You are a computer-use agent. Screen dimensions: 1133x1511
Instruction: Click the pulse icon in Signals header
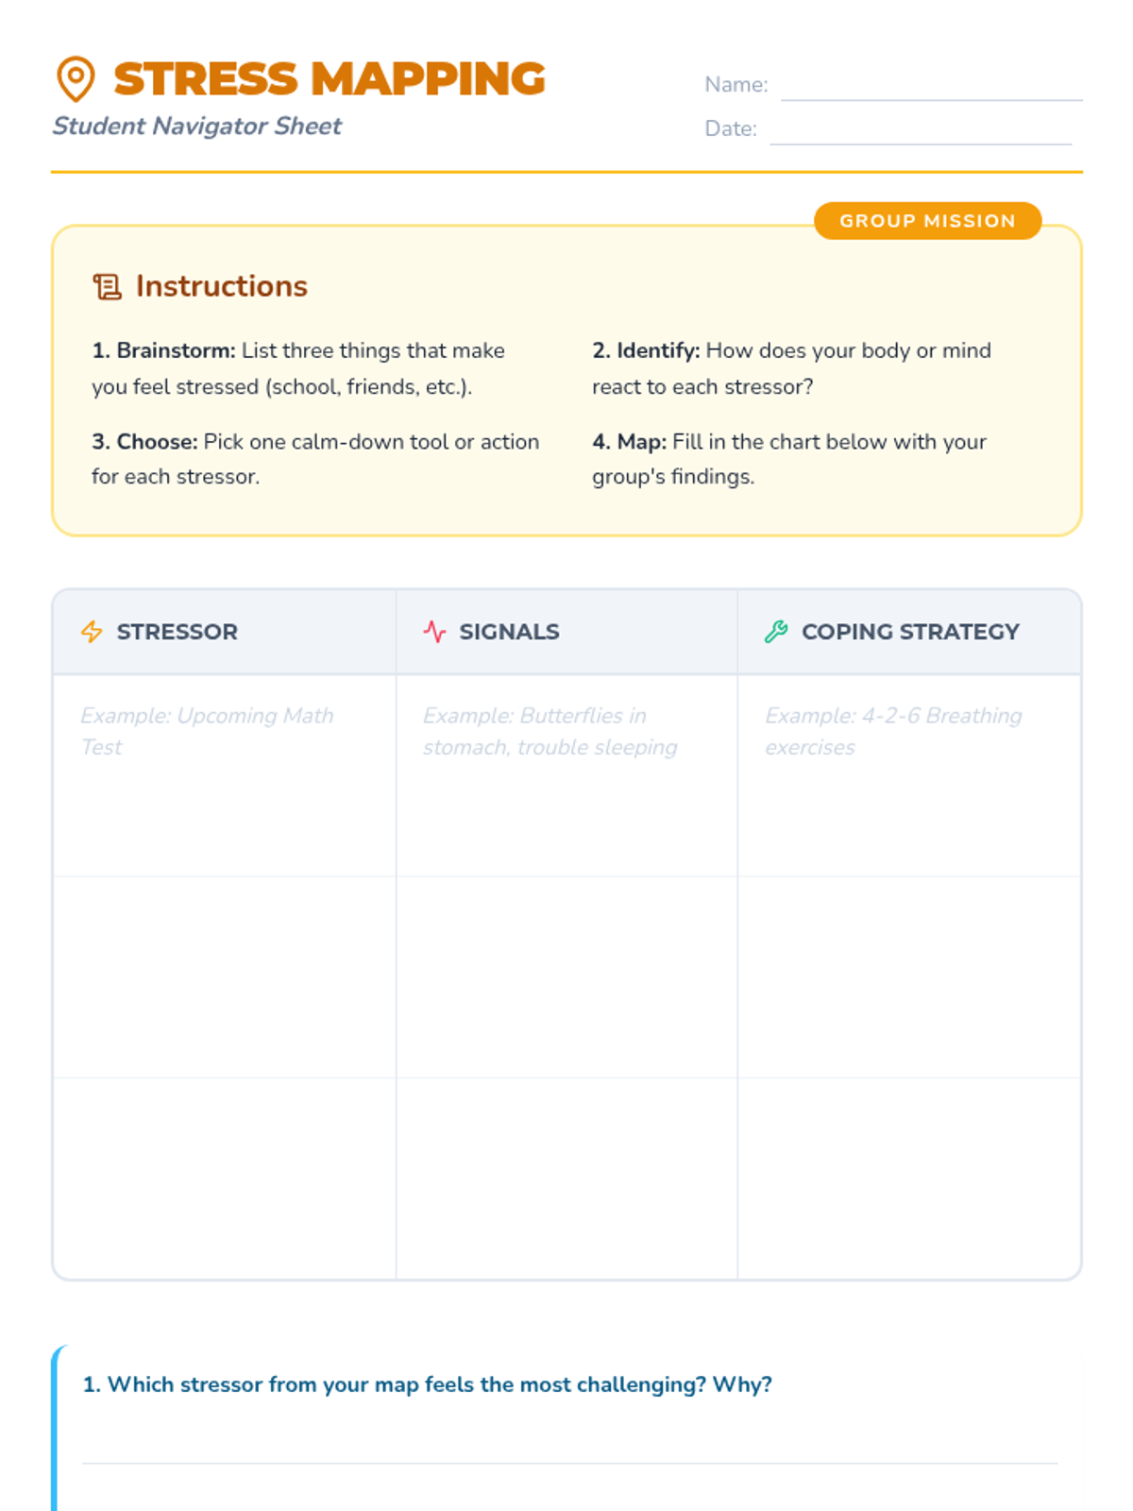click(434, 632)
